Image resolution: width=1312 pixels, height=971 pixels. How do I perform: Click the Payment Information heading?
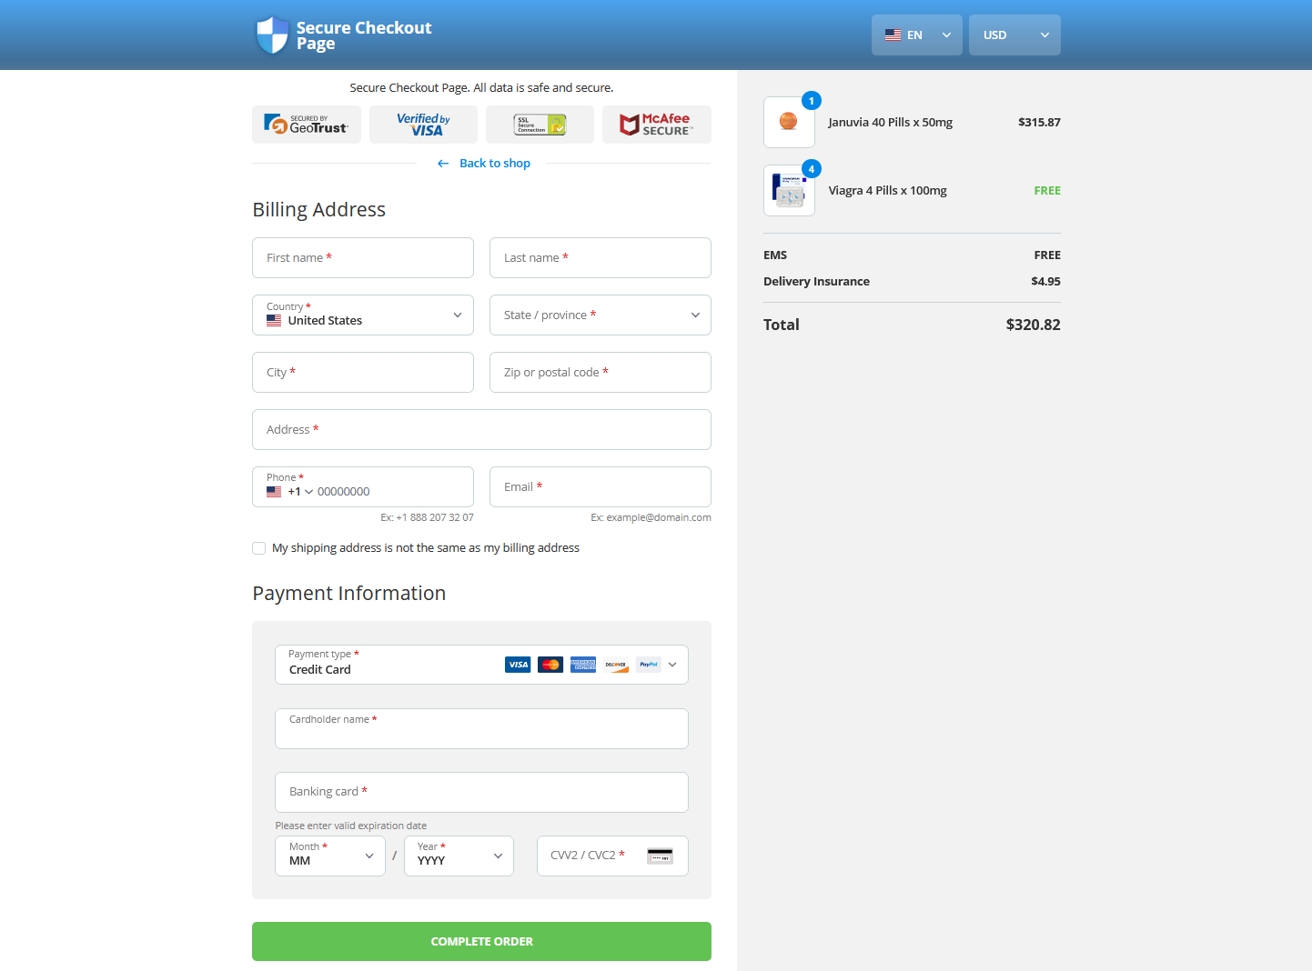[x=349, y=594]
